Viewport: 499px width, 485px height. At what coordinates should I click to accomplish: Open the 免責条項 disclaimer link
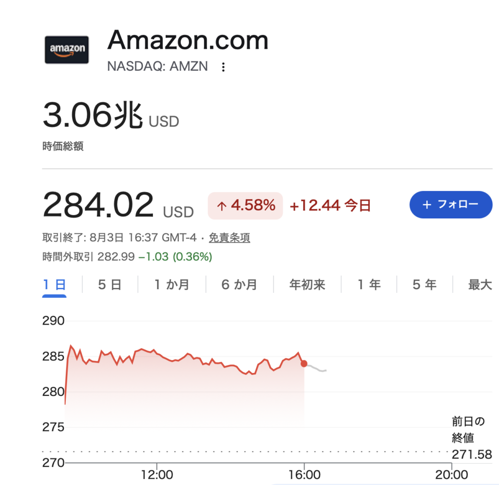pyautogui.click(x=229, y=237)
